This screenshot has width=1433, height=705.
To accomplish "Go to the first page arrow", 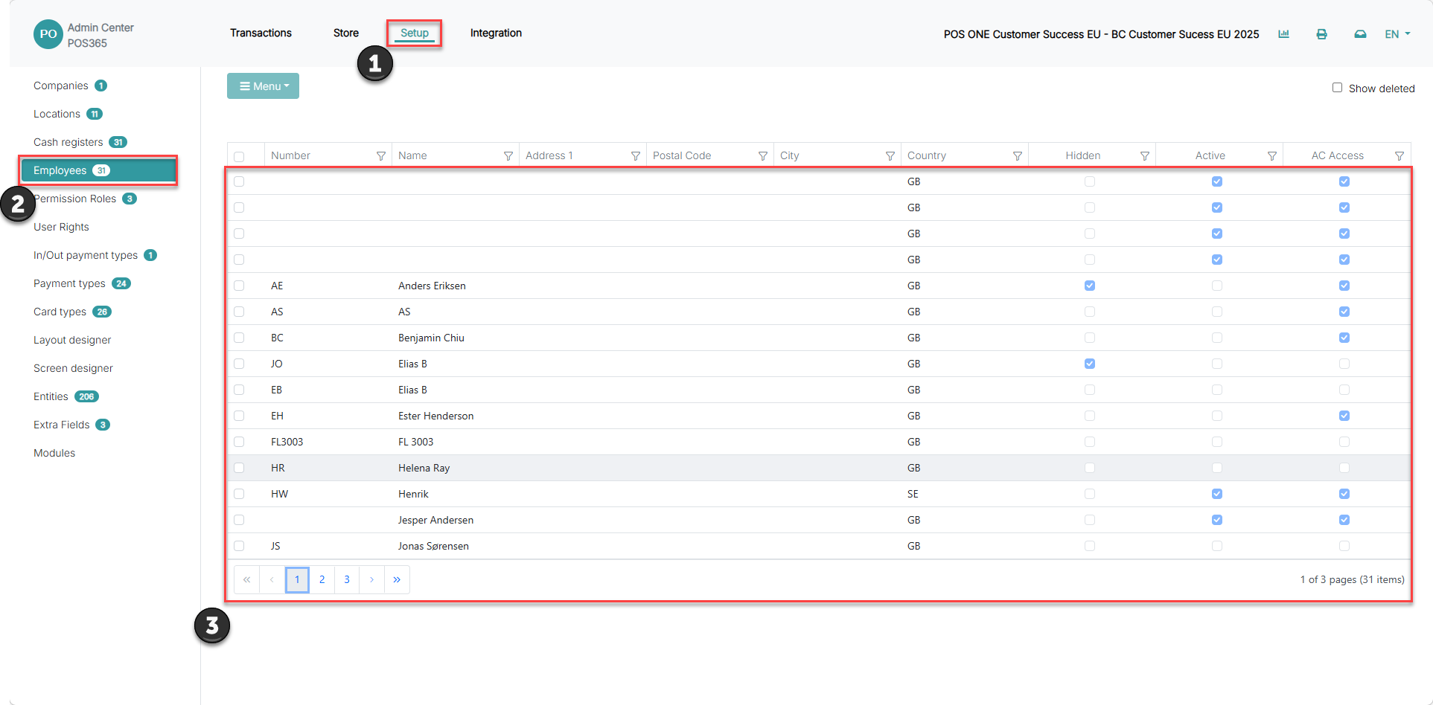I will (x=246, y=579).
